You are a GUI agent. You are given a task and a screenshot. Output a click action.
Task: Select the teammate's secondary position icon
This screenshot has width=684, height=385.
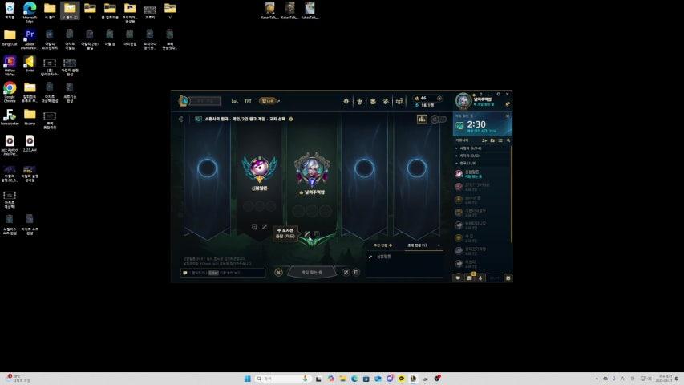[x=265, y=226]
